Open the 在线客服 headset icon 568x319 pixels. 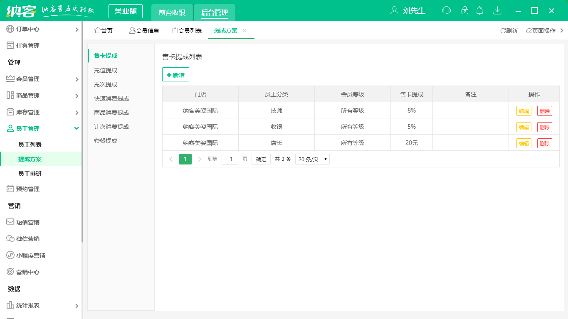point(446,10)
